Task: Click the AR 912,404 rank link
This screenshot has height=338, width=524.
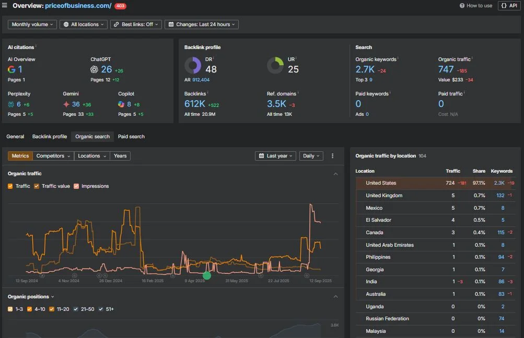Action: (201, 80)
